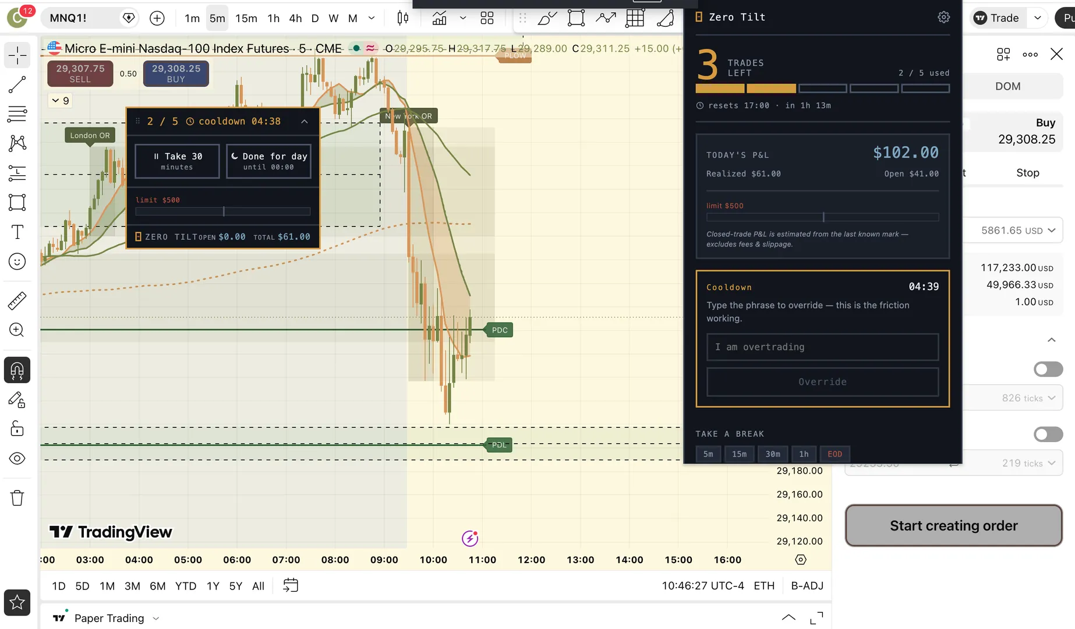The width and height of the screenshot is (1075, 629).
Task: Collapse indicator legend showing 9
Action: [x=60, y=100]
